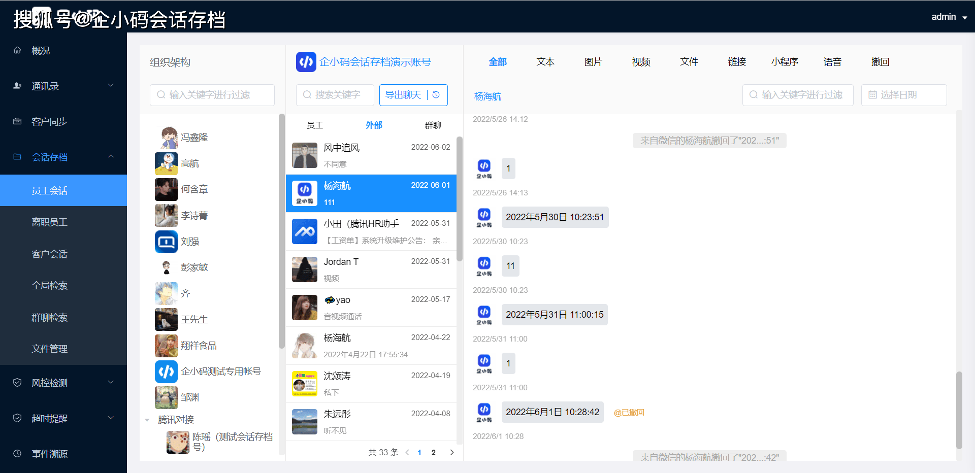Go to next conversation page arrow
Screen dimensions: 975x473
[x=452, y=452]
